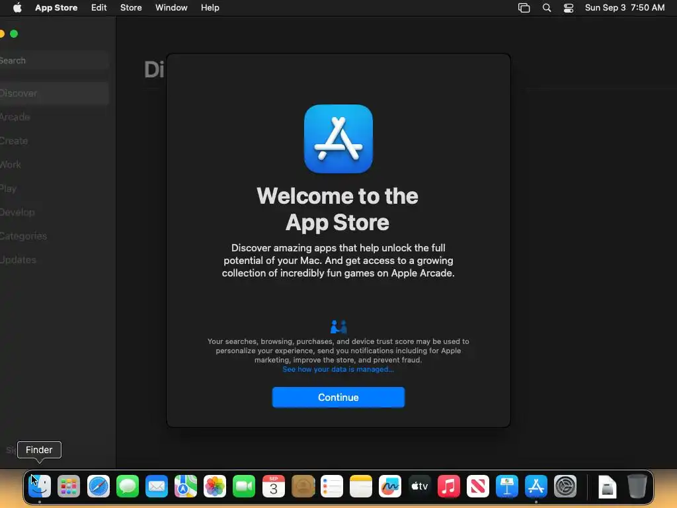This screenshot has width=677, height=508.
Task: Open the App Store menu
Action: click(56, 8)
